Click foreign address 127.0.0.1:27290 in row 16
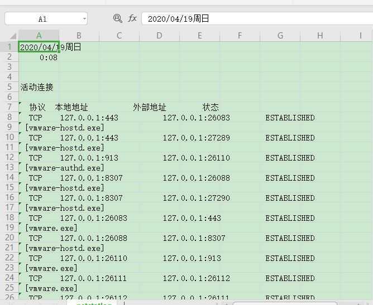The height and width of the screenshot is (305, 373). (x=196, y=198)
